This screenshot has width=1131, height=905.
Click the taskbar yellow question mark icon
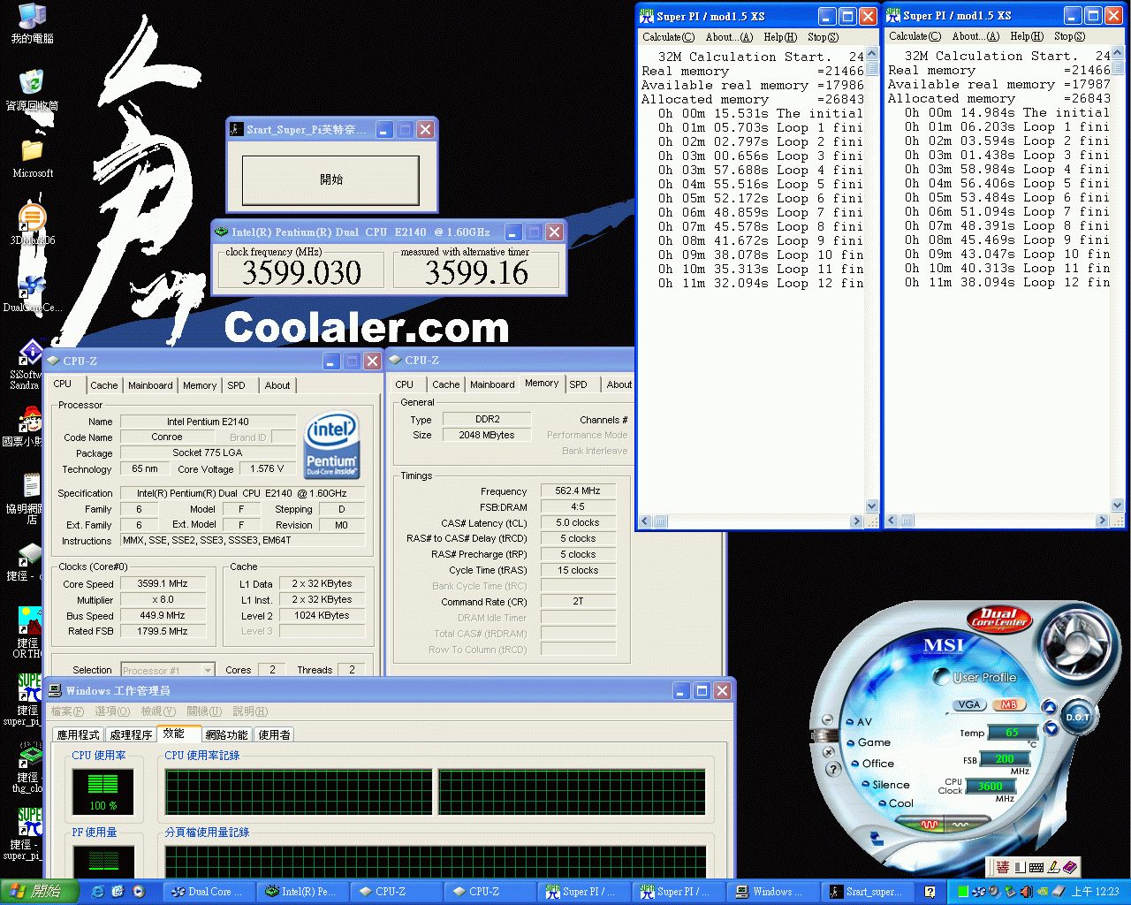point(930,892)
